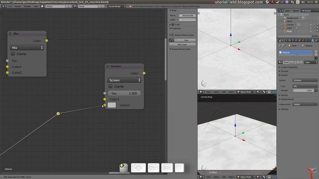Open Displacement dropdown showing Default
The width and height of the screenshot is (319, 179).
click(x=305, y=104)
